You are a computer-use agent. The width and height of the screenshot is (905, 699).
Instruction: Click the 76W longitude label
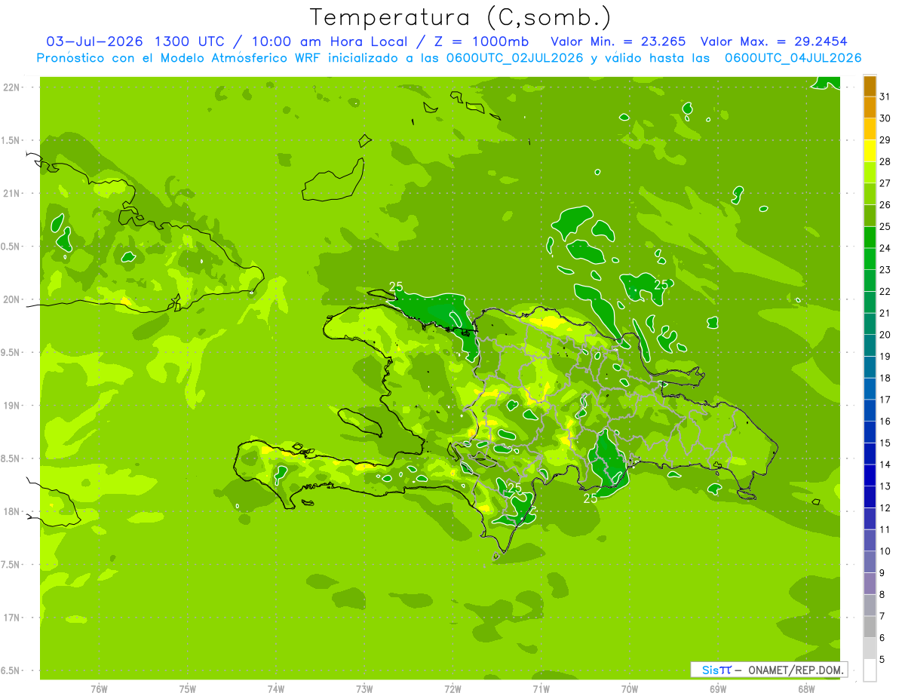[x=99, y=689]
